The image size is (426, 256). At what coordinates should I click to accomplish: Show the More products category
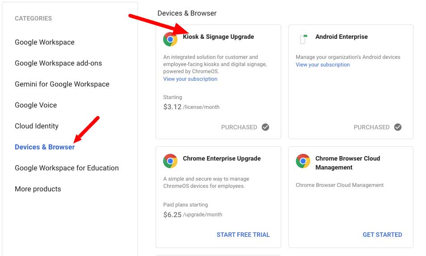[38, 189]
